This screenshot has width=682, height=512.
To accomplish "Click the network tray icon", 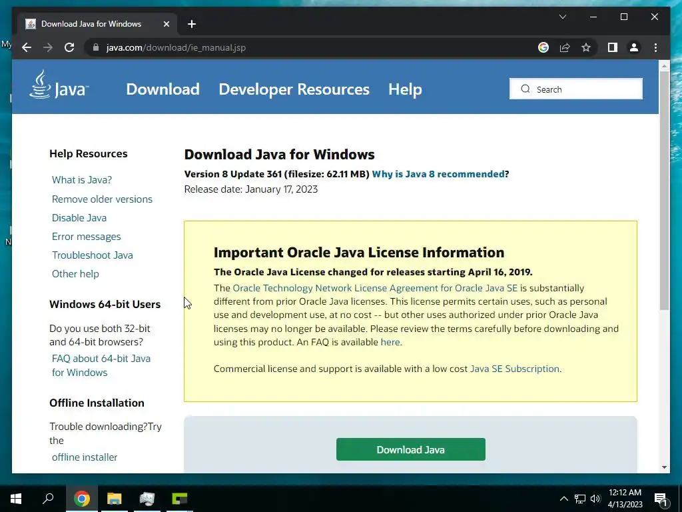I will pos(580,499).
